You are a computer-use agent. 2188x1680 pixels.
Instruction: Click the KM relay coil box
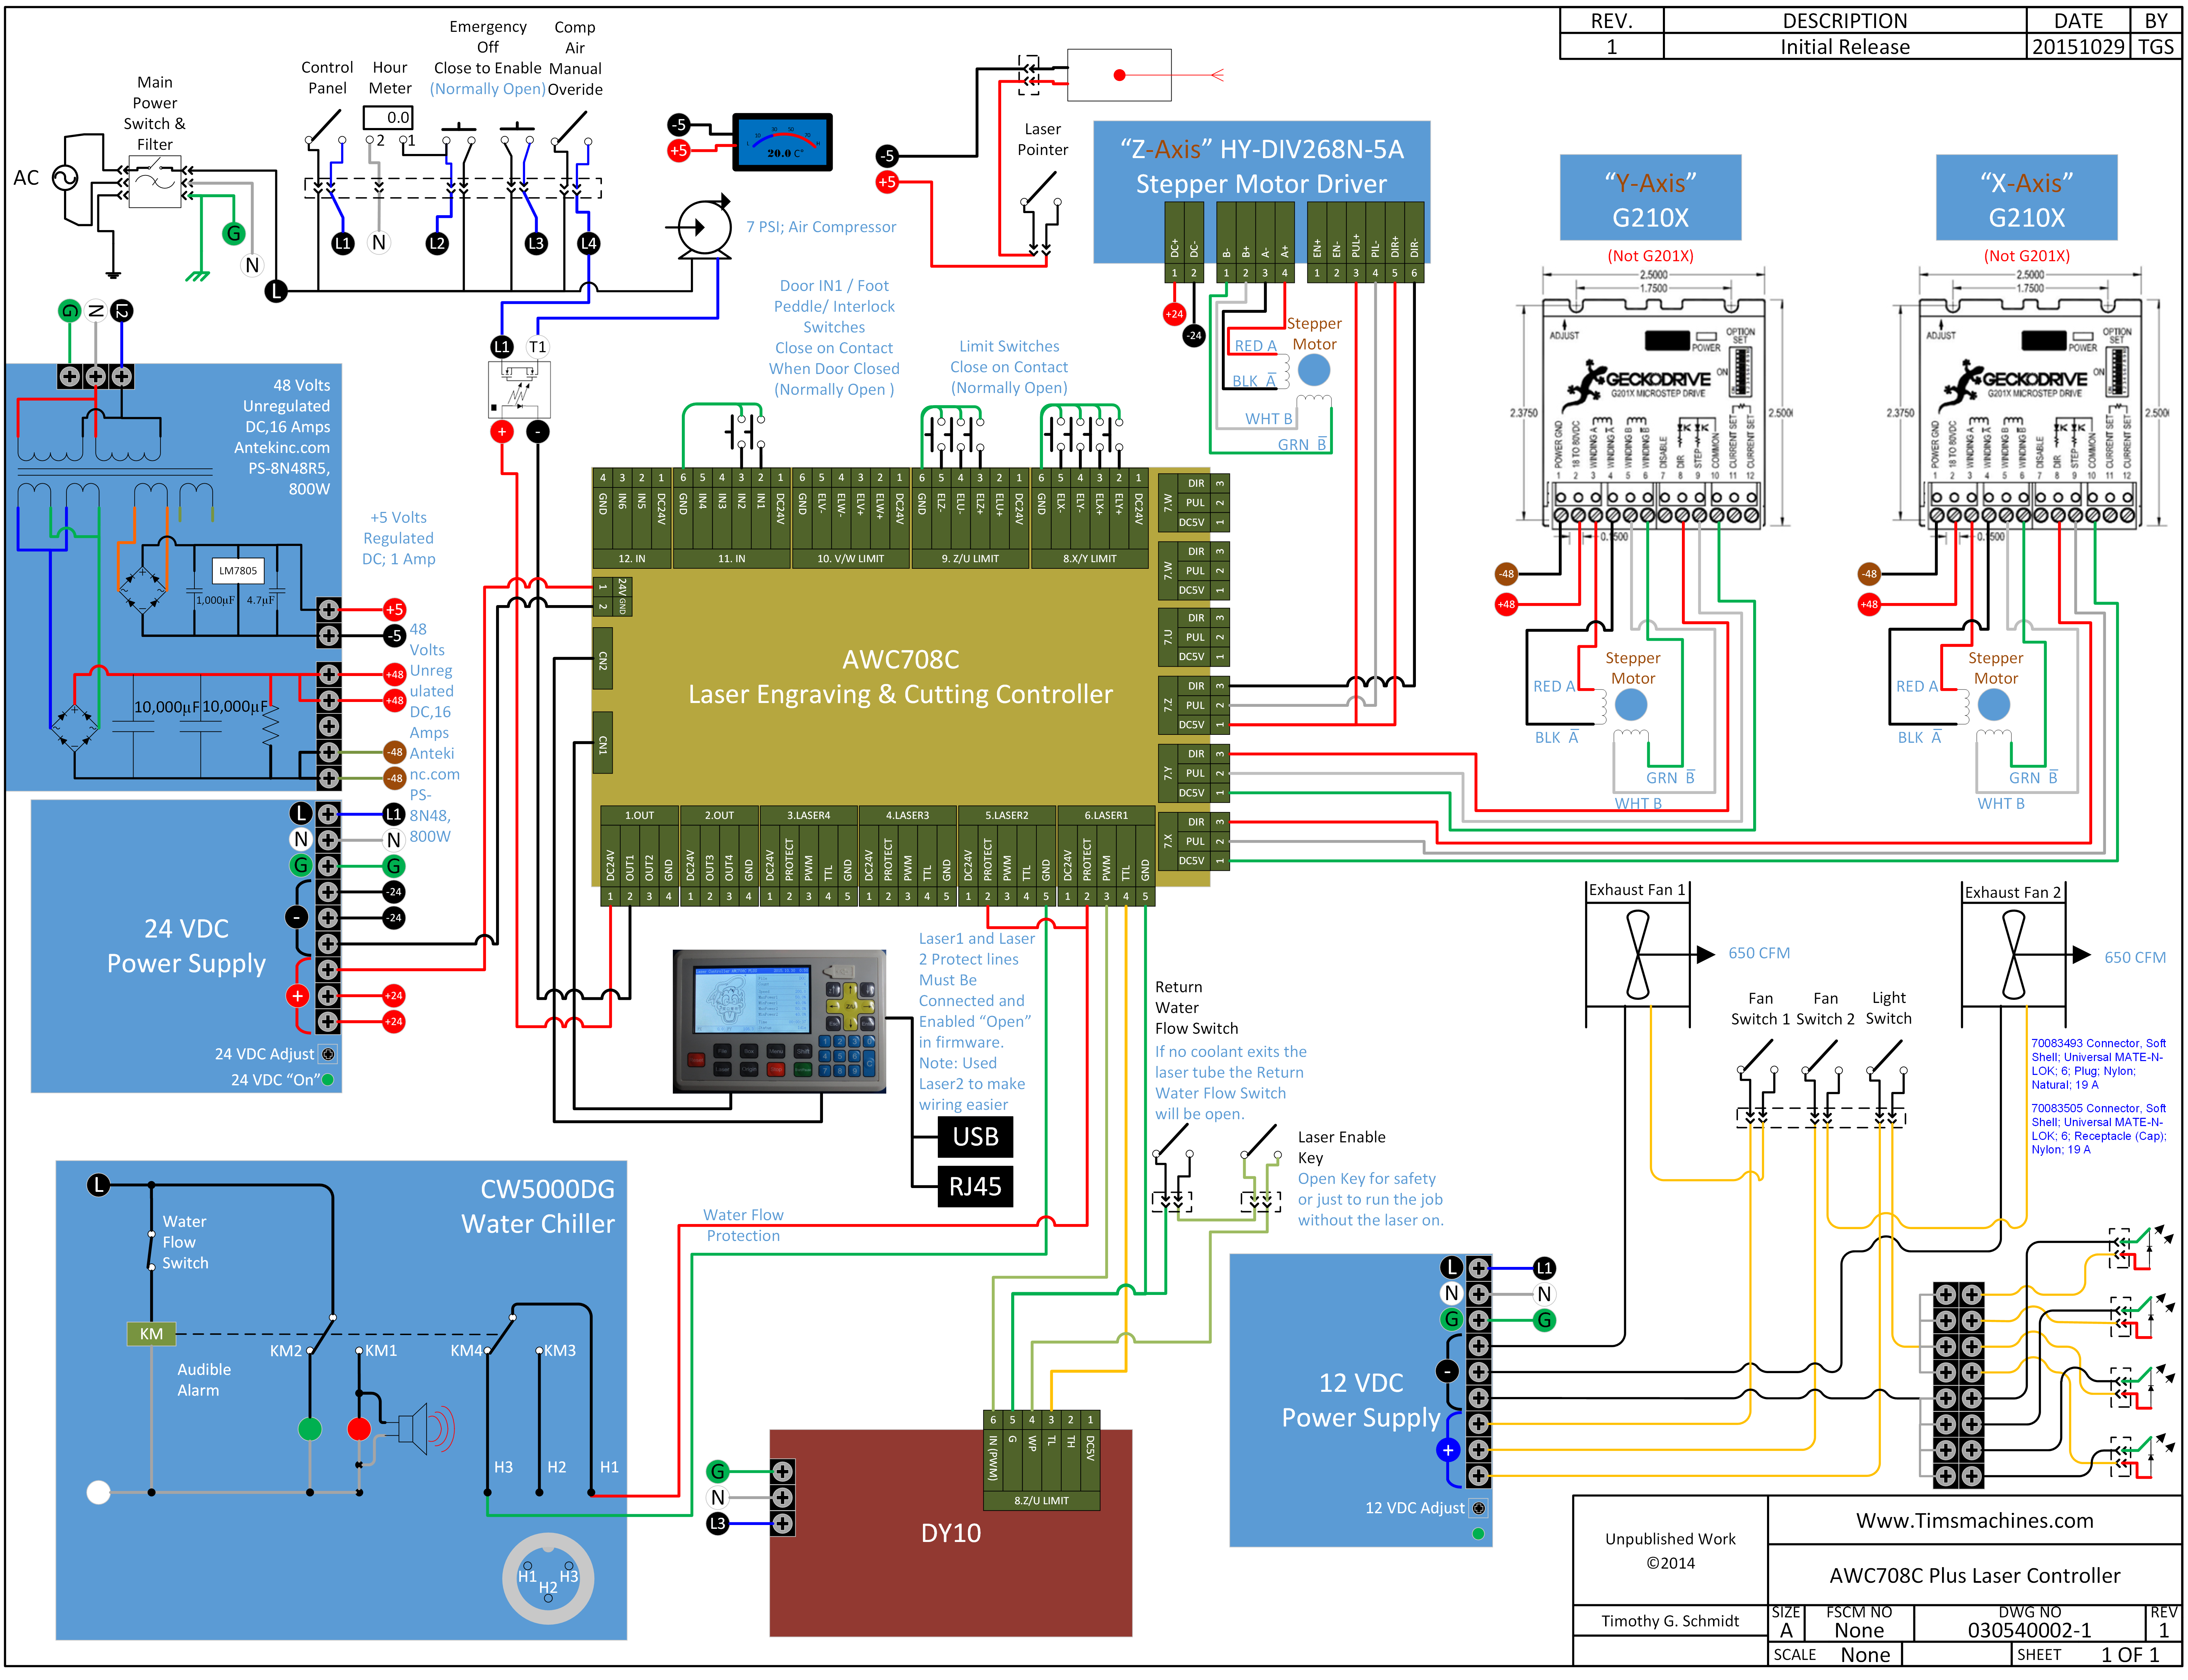click(x=151, y=1334)
